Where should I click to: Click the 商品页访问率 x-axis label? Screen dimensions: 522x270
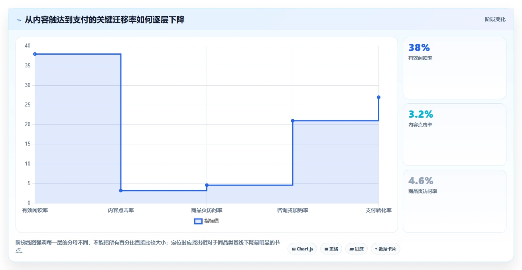tap(207, 210)
